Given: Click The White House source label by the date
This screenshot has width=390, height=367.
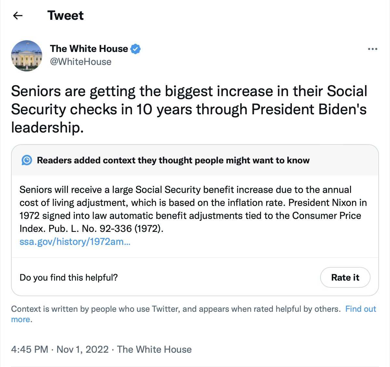Looking at the screenshot, I should 154,349.
